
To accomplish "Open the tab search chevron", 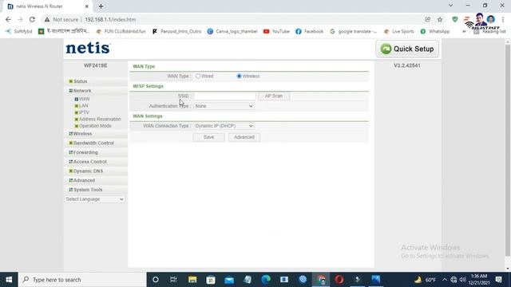I will point(450,6).
